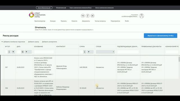
Task: Click the Дата column header
Action: (x=19, y=47)
